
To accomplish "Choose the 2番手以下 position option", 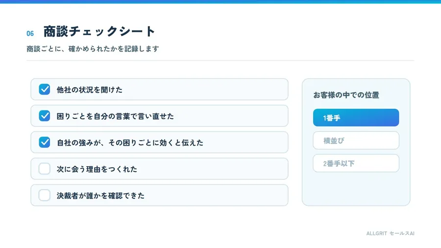I will pos(356,163).
